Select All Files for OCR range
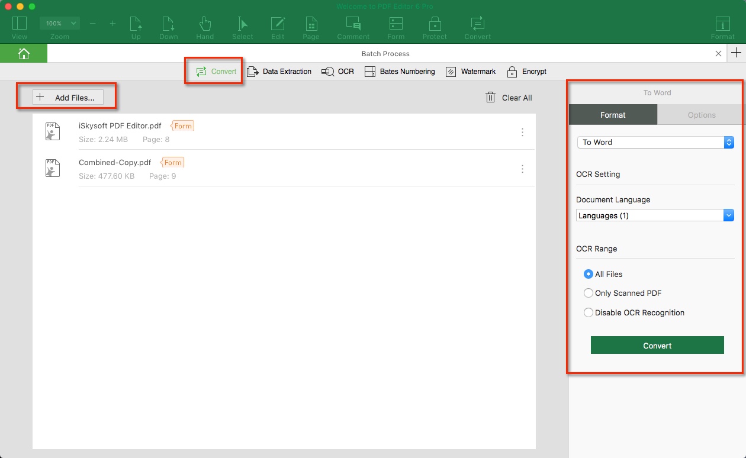 point(589,274)
